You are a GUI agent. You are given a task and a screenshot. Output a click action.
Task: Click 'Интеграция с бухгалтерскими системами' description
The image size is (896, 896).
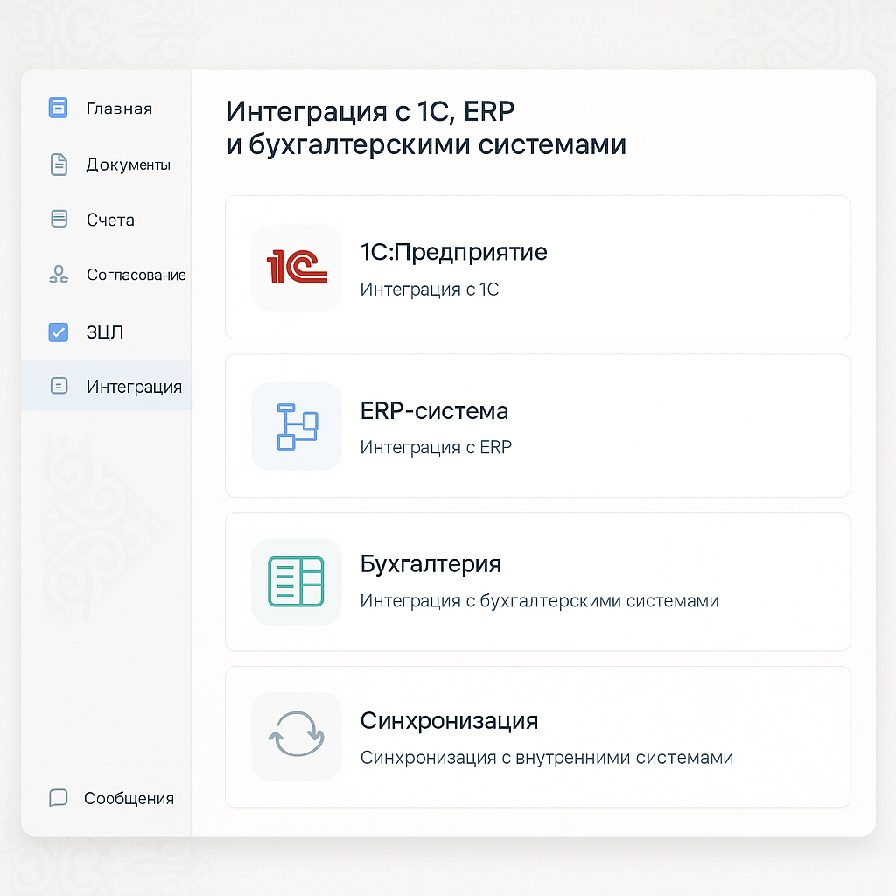(539, 600)
